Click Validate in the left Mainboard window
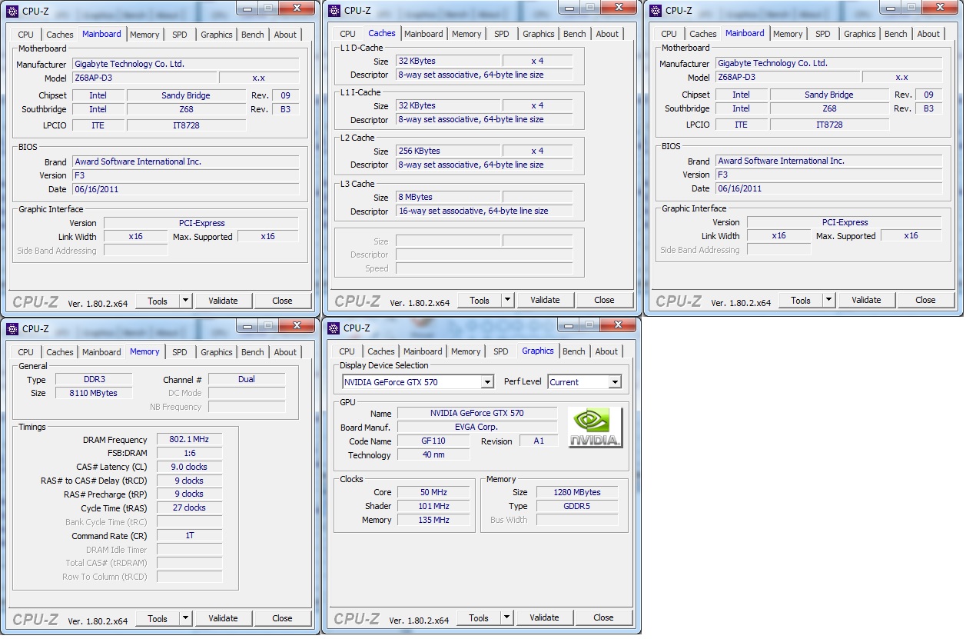Viewport: 966px width, 639px height. [223, 301]
